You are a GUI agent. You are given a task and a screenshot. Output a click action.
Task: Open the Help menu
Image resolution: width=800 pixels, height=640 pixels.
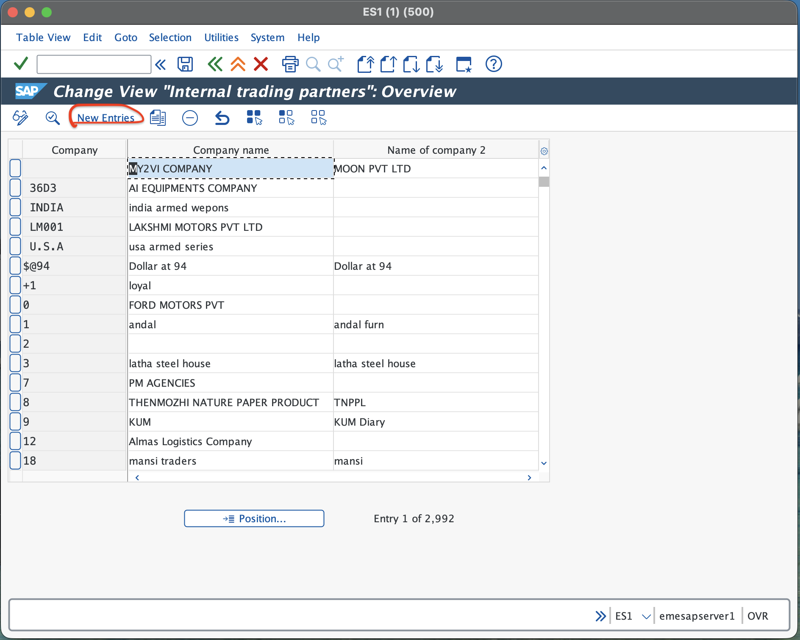pyautogui.click(x=308, y=37)
